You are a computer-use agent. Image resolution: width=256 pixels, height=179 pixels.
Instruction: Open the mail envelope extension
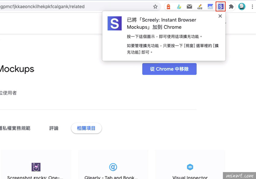point(189,7)
